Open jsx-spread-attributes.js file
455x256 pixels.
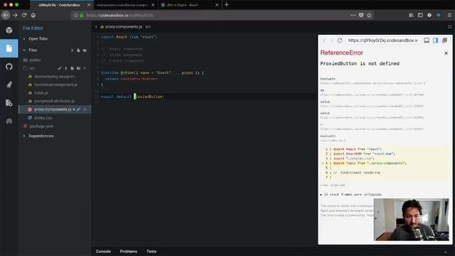pos(54,101)
